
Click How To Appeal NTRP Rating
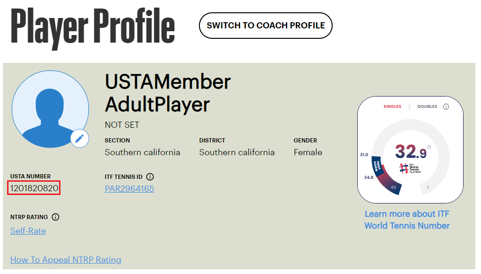66,260
